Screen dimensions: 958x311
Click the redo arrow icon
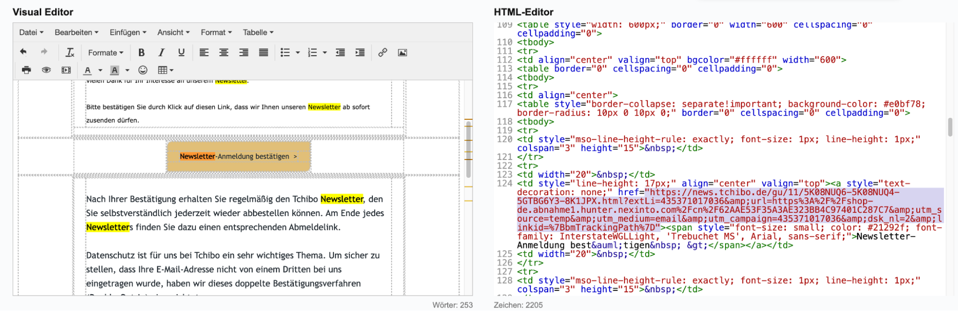[x=44, y=52]
